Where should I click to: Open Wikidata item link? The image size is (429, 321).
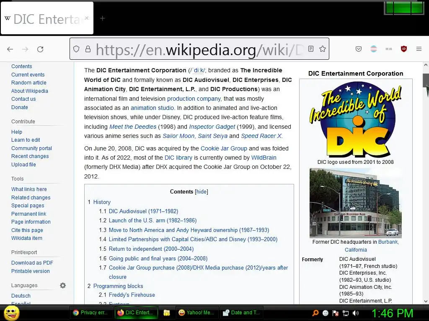(x=27, y=238)
